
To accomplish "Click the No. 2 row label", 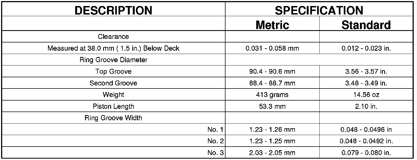I will [216, 141].
